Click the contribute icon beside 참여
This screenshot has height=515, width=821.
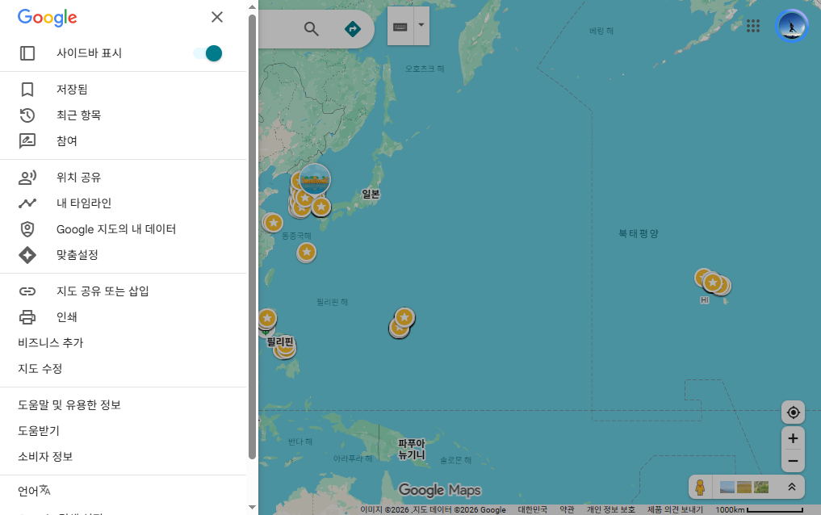click(27, 140)
